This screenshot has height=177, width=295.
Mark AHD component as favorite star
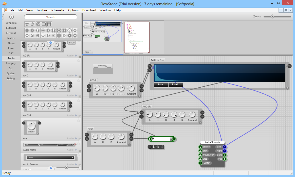(79, 61)
